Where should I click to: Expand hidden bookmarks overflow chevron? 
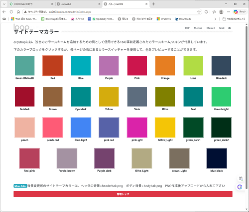point(216,19)
